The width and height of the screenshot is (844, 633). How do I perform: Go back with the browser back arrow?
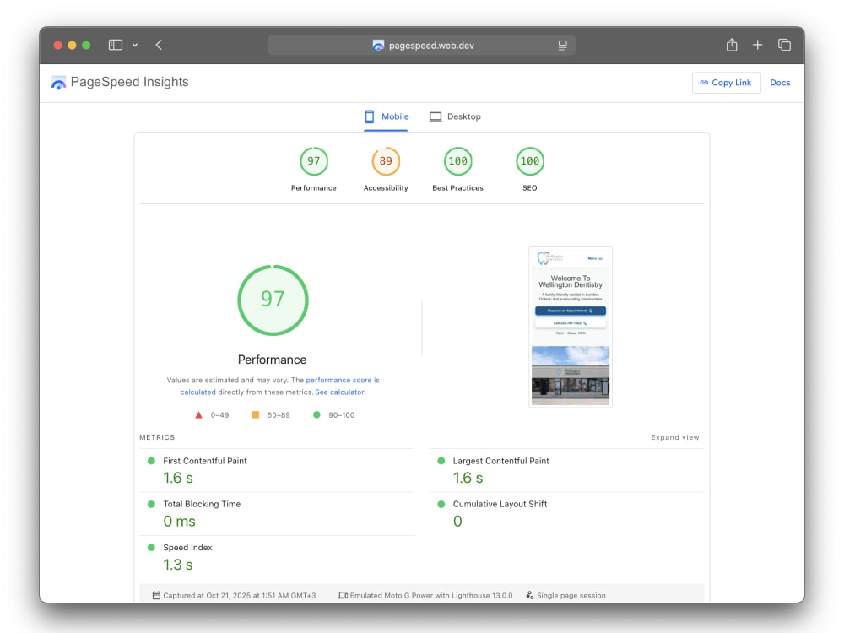[159, 46]
